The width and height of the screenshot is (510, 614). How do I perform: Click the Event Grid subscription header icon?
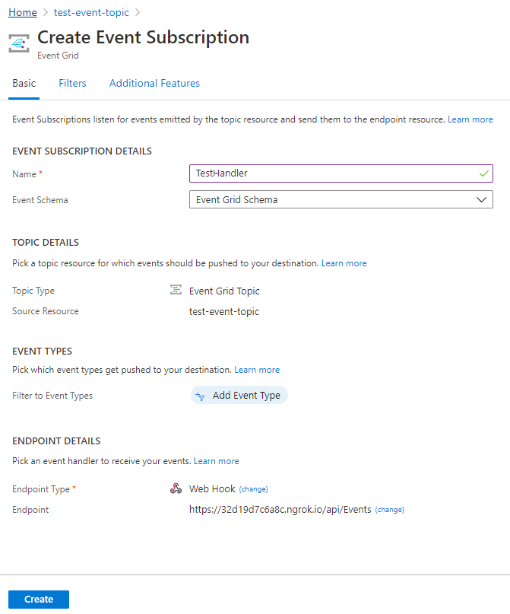(19, 43)
